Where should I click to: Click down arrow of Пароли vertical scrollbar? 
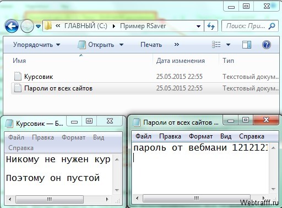274,189
